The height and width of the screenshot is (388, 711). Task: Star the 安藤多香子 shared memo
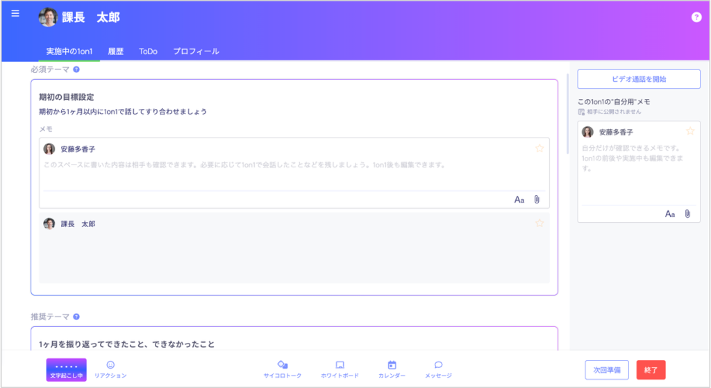(x=539, y=149)
